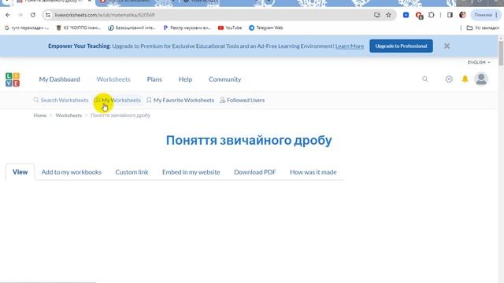Viewport: 504px width, 283px height.
Task: Open My Worksheets
Action: point(117,100)
